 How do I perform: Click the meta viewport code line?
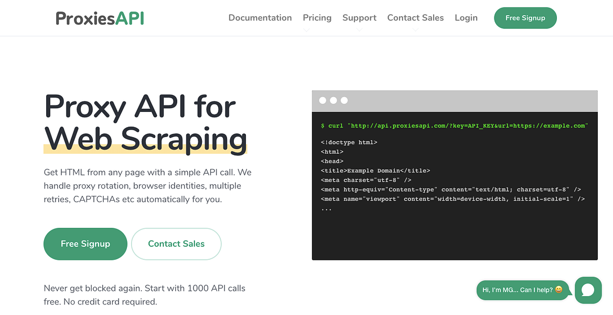[x=453, y=199]
